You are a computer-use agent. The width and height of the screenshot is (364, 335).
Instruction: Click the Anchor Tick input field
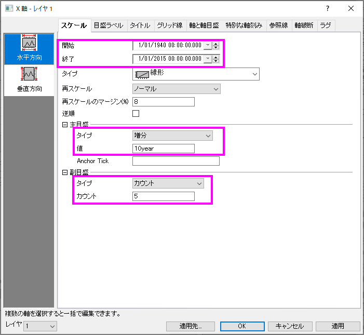176,161
